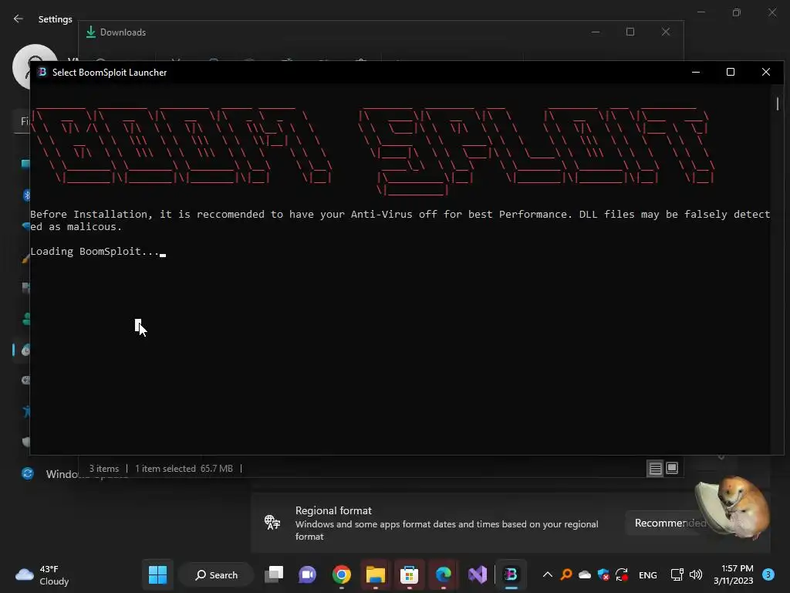Minimize the Downloads window
This screenshot has width=790, height=593.
tap(596, 32)
